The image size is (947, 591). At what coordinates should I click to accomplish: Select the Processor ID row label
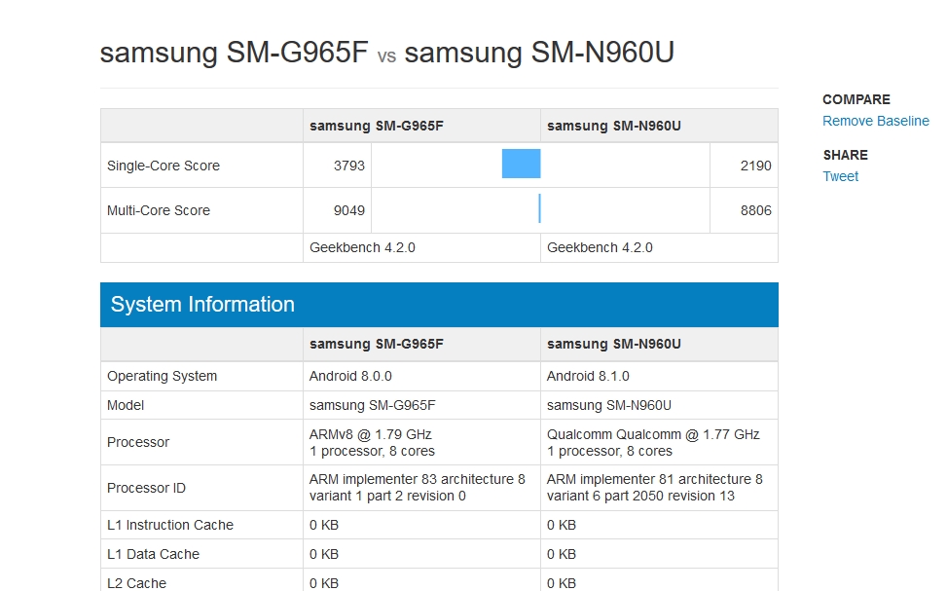pyautogui.click(x=146, y=488)
